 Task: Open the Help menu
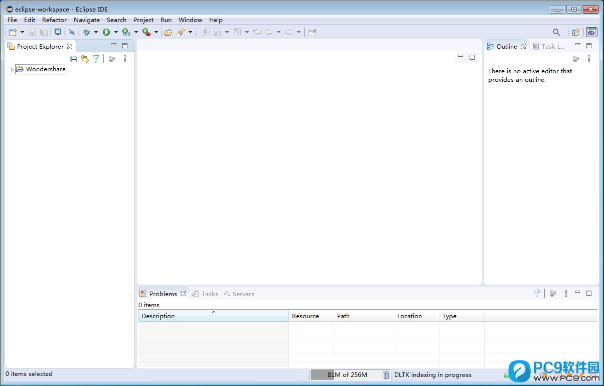point(216,20)
